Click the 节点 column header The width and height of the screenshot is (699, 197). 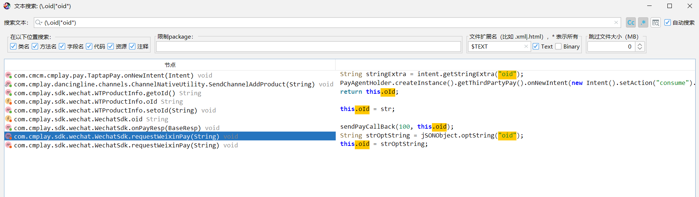[x=170, y=65]
